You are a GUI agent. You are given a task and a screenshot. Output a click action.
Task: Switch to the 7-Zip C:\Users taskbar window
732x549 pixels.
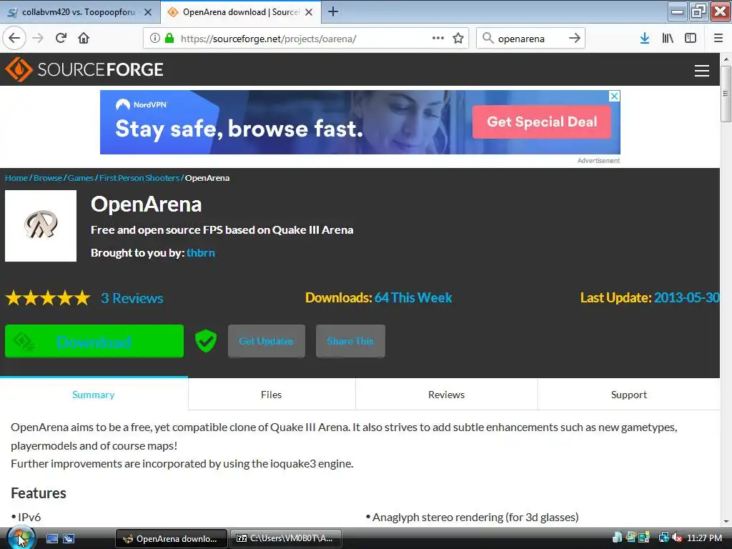(286, 538)
